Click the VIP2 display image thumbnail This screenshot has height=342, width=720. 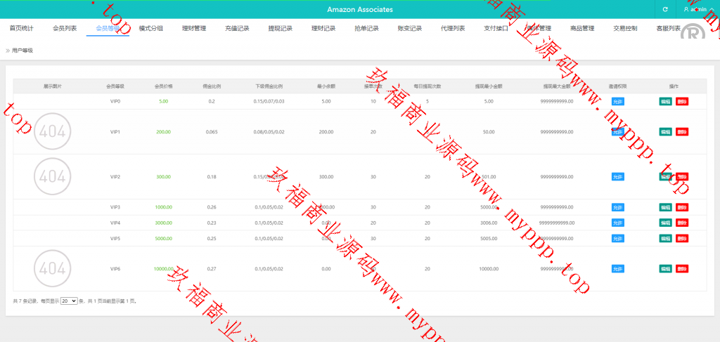(52, 176)
